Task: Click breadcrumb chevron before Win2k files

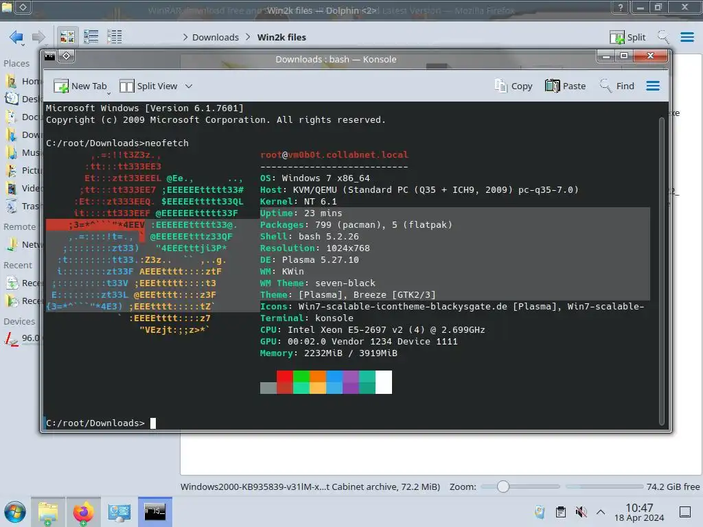Action: point(248,37)
